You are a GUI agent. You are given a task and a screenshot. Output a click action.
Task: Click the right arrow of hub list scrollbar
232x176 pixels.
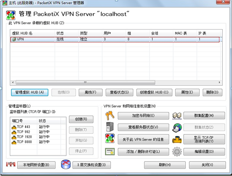pos(219,83)
